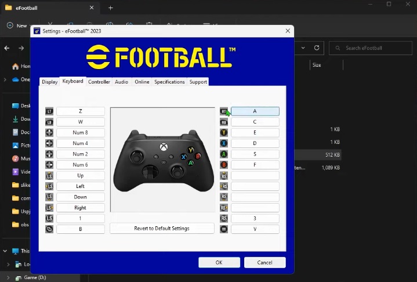This screenshot has height=282, width=417.
Task: Open the Online tab
Action: click(x=142, y=82)
